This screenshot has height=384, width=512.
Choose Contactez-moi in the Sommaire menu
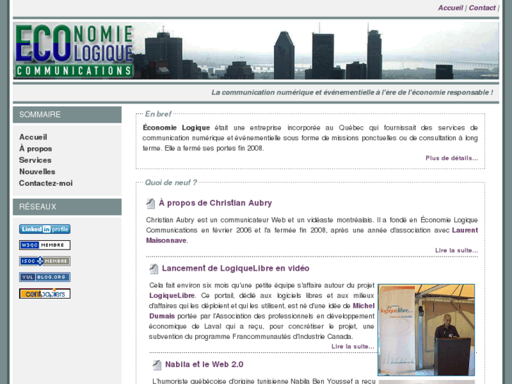(46, 183)
